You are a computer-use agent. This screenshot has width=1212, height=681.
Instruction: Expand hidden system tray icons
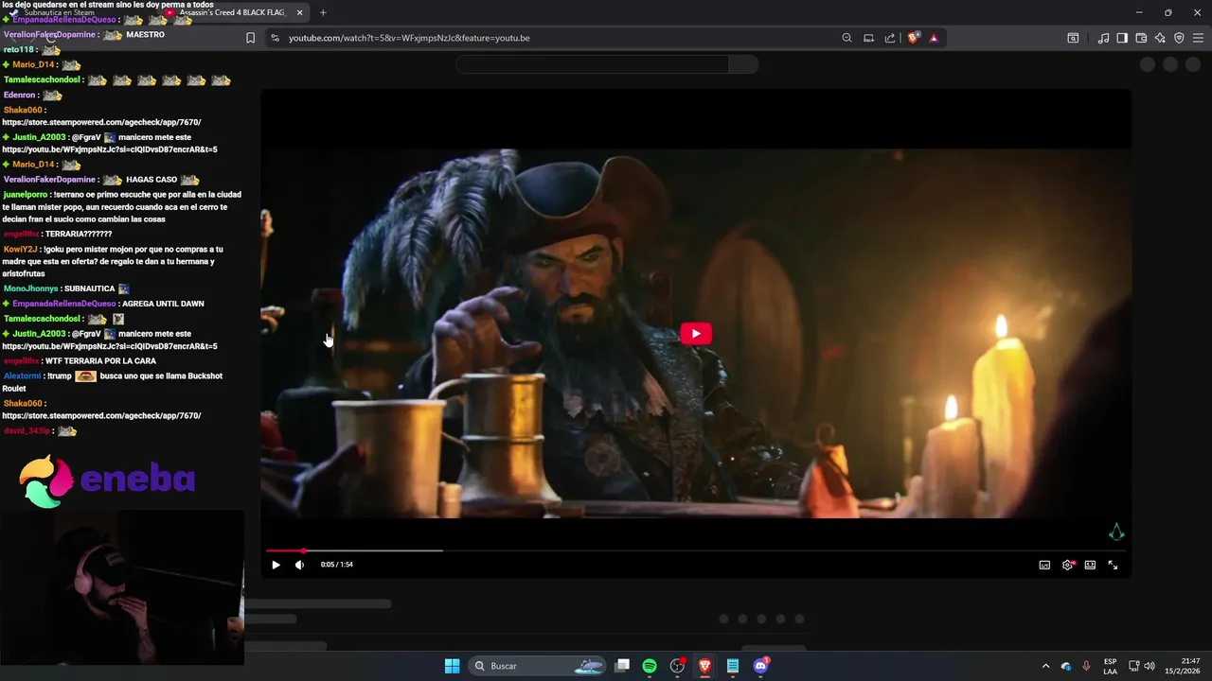tap(1045, 666)
